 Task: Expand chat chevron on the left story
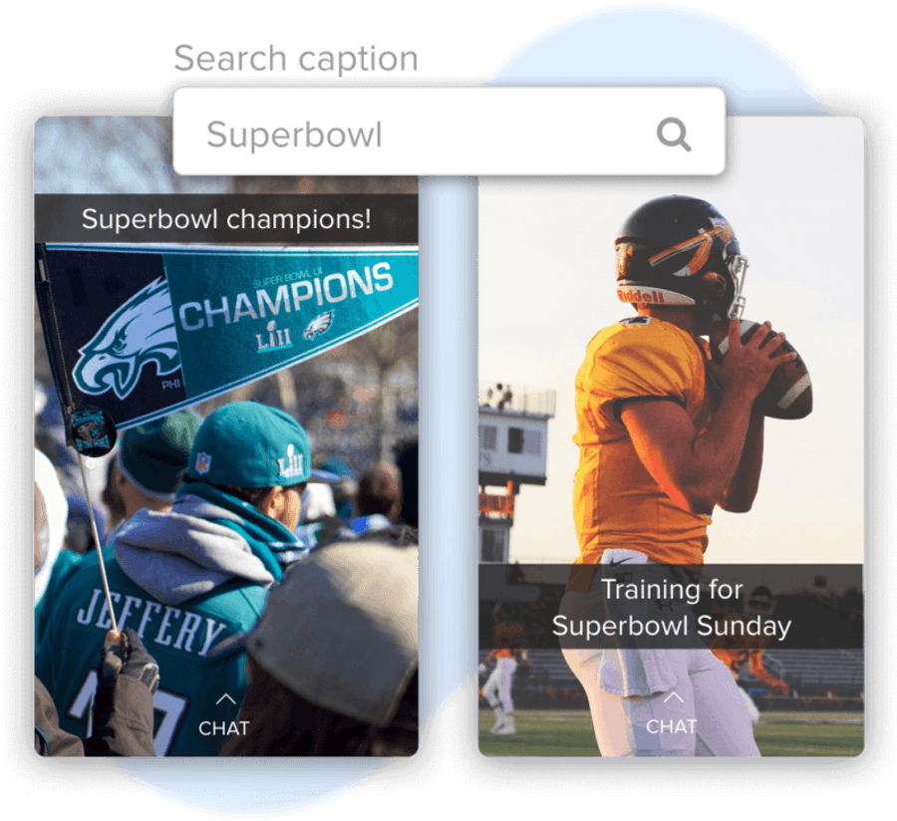tap(225, 698)
